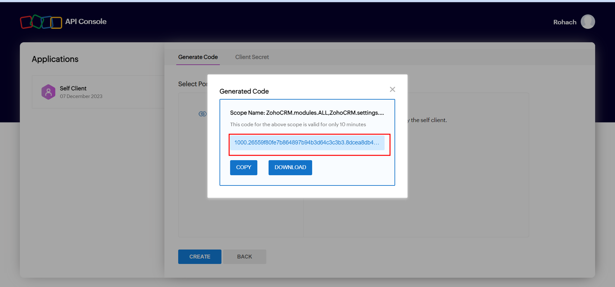Image resolution: width=615 pixels, height=287 pixels.
Task: Switch to the Client Secret tab
Action: (x=252, y=57)
